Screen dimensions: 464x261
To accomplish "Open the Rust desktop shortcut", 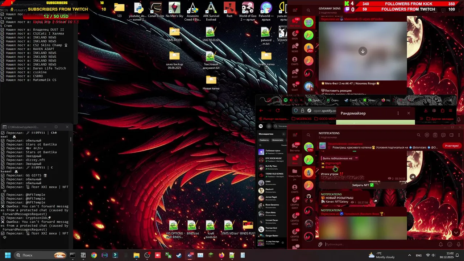I will (x=229, y=10).
